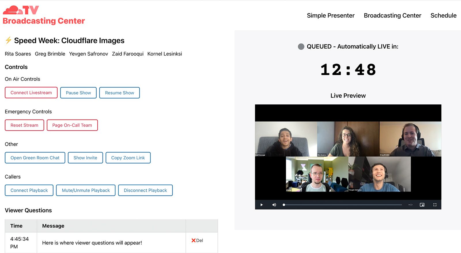Click the 12:48 countdown timer
The height and width of the screenshot is (253, 461).
coord(348,70)
